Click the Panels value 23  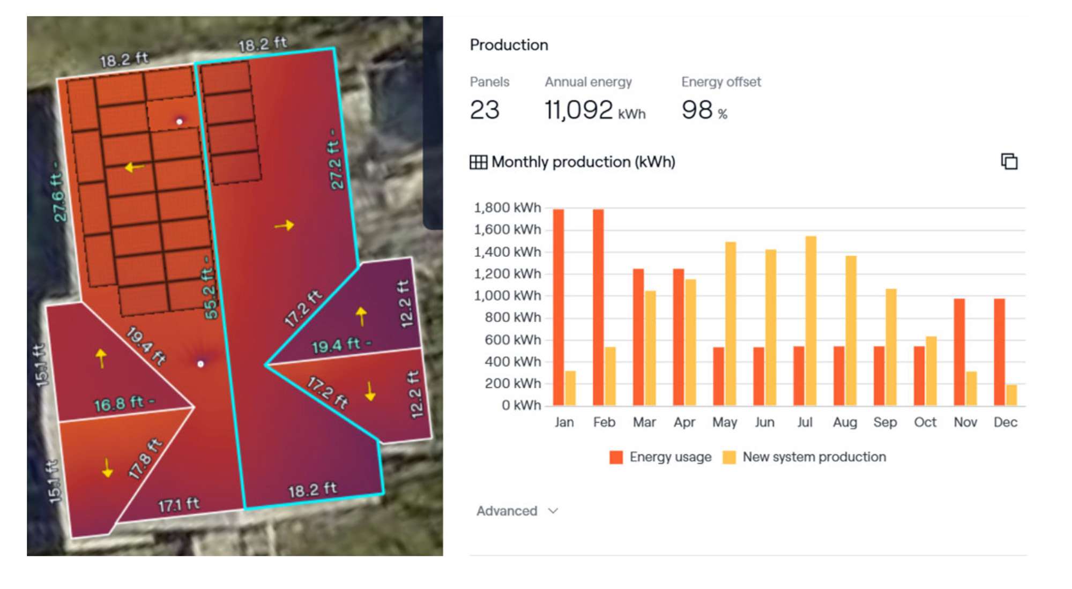tap(485, 110)
